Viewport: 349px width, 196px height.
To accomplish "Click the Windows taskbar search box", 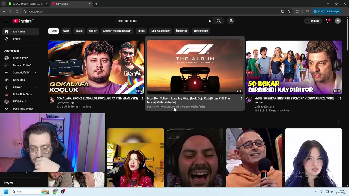I will (x=31, y=192).
